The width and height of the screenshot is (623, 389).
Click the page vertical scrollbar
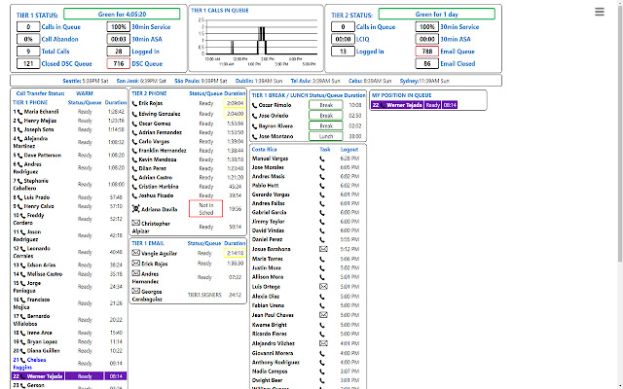pos(619,194)
